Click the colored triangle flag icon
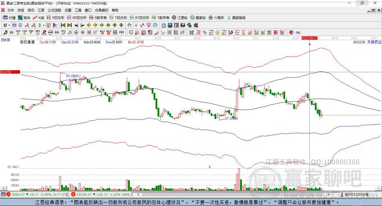 55,25
